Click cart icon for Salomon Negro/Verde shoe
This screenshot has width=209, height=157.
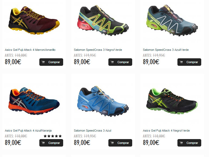[x=112, y=62]
